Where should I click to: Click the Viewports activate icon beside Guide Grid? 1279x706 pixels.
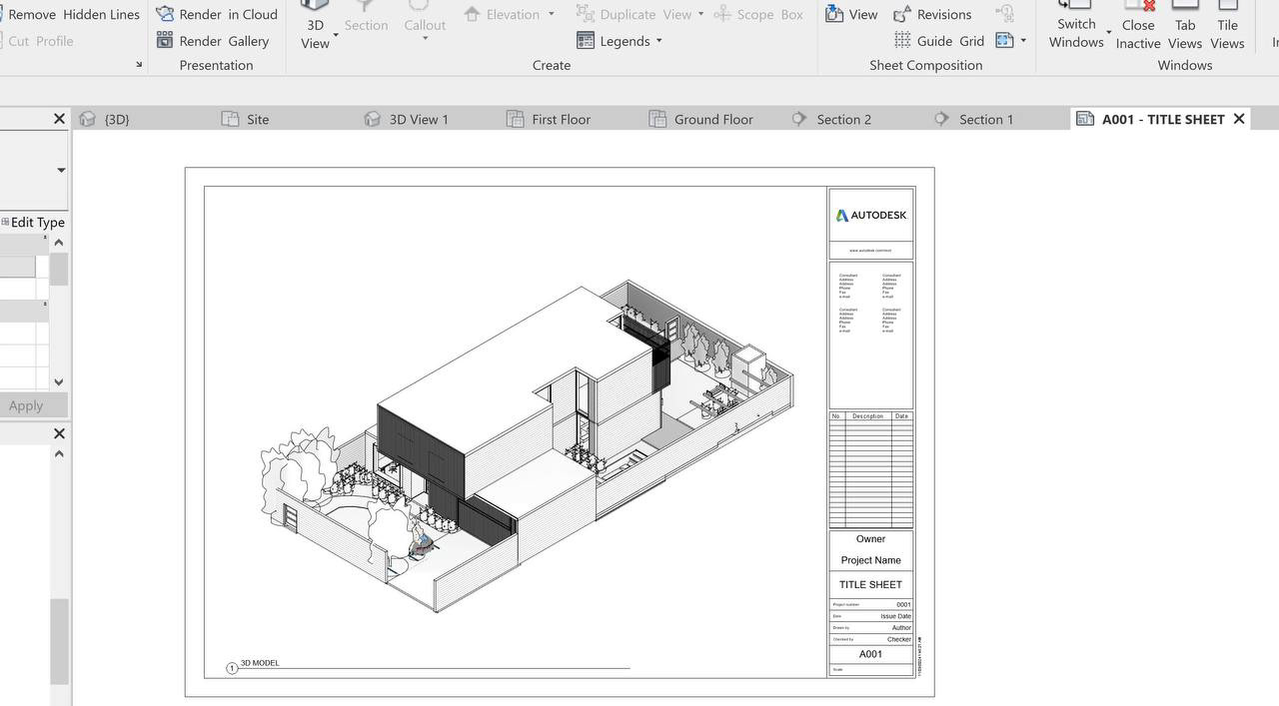(1005, 41)
